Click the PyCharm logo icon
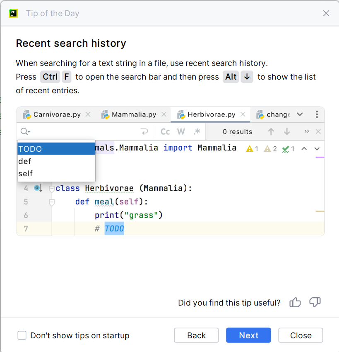Image resolution: width=339 pixels, height=352 pixels. [13, 13]
